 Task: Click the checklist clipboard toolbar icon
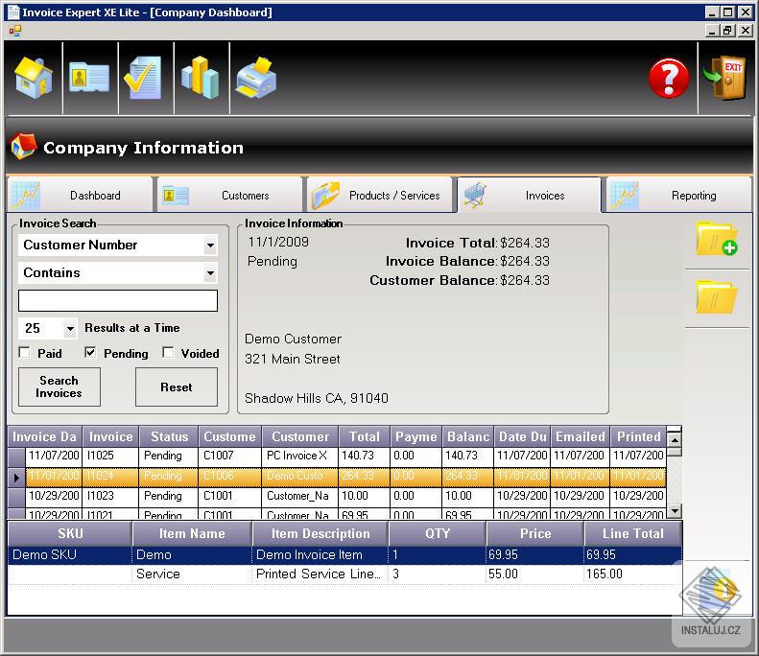[144, 78]
